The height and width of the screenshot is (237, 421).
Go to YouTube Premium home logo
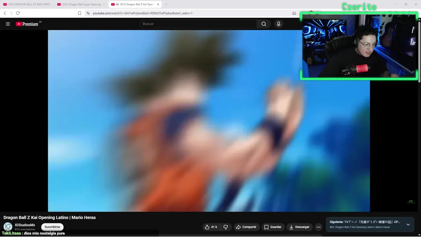[27, 24]
